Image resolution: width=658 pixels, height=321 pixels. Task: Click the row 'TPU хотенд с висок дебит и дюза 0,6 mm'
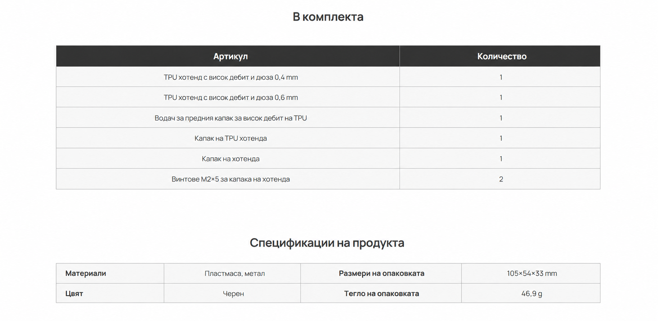click(x=328, y=97)
